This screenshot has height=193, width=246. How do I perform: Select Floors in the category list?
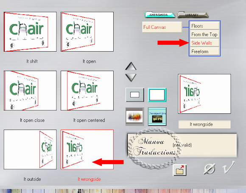point(204,26)
